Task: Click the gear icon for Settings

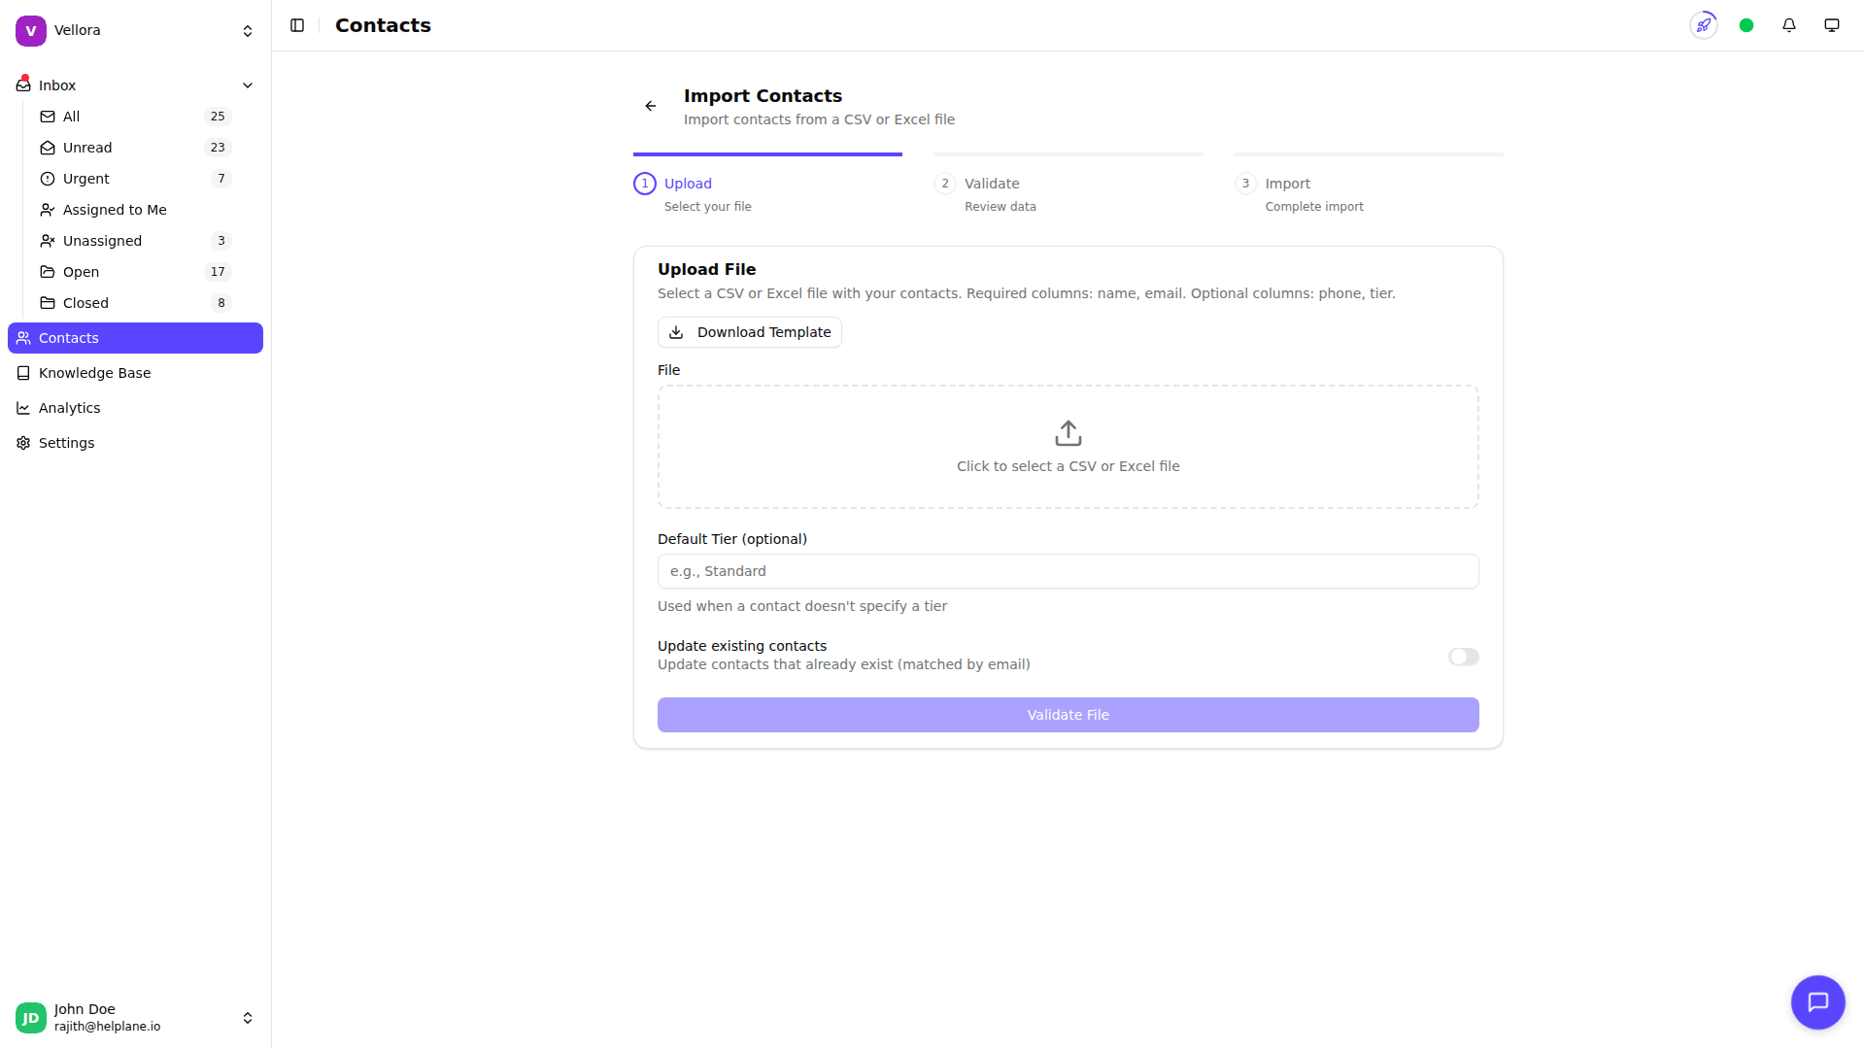Action: click(23, 443)
